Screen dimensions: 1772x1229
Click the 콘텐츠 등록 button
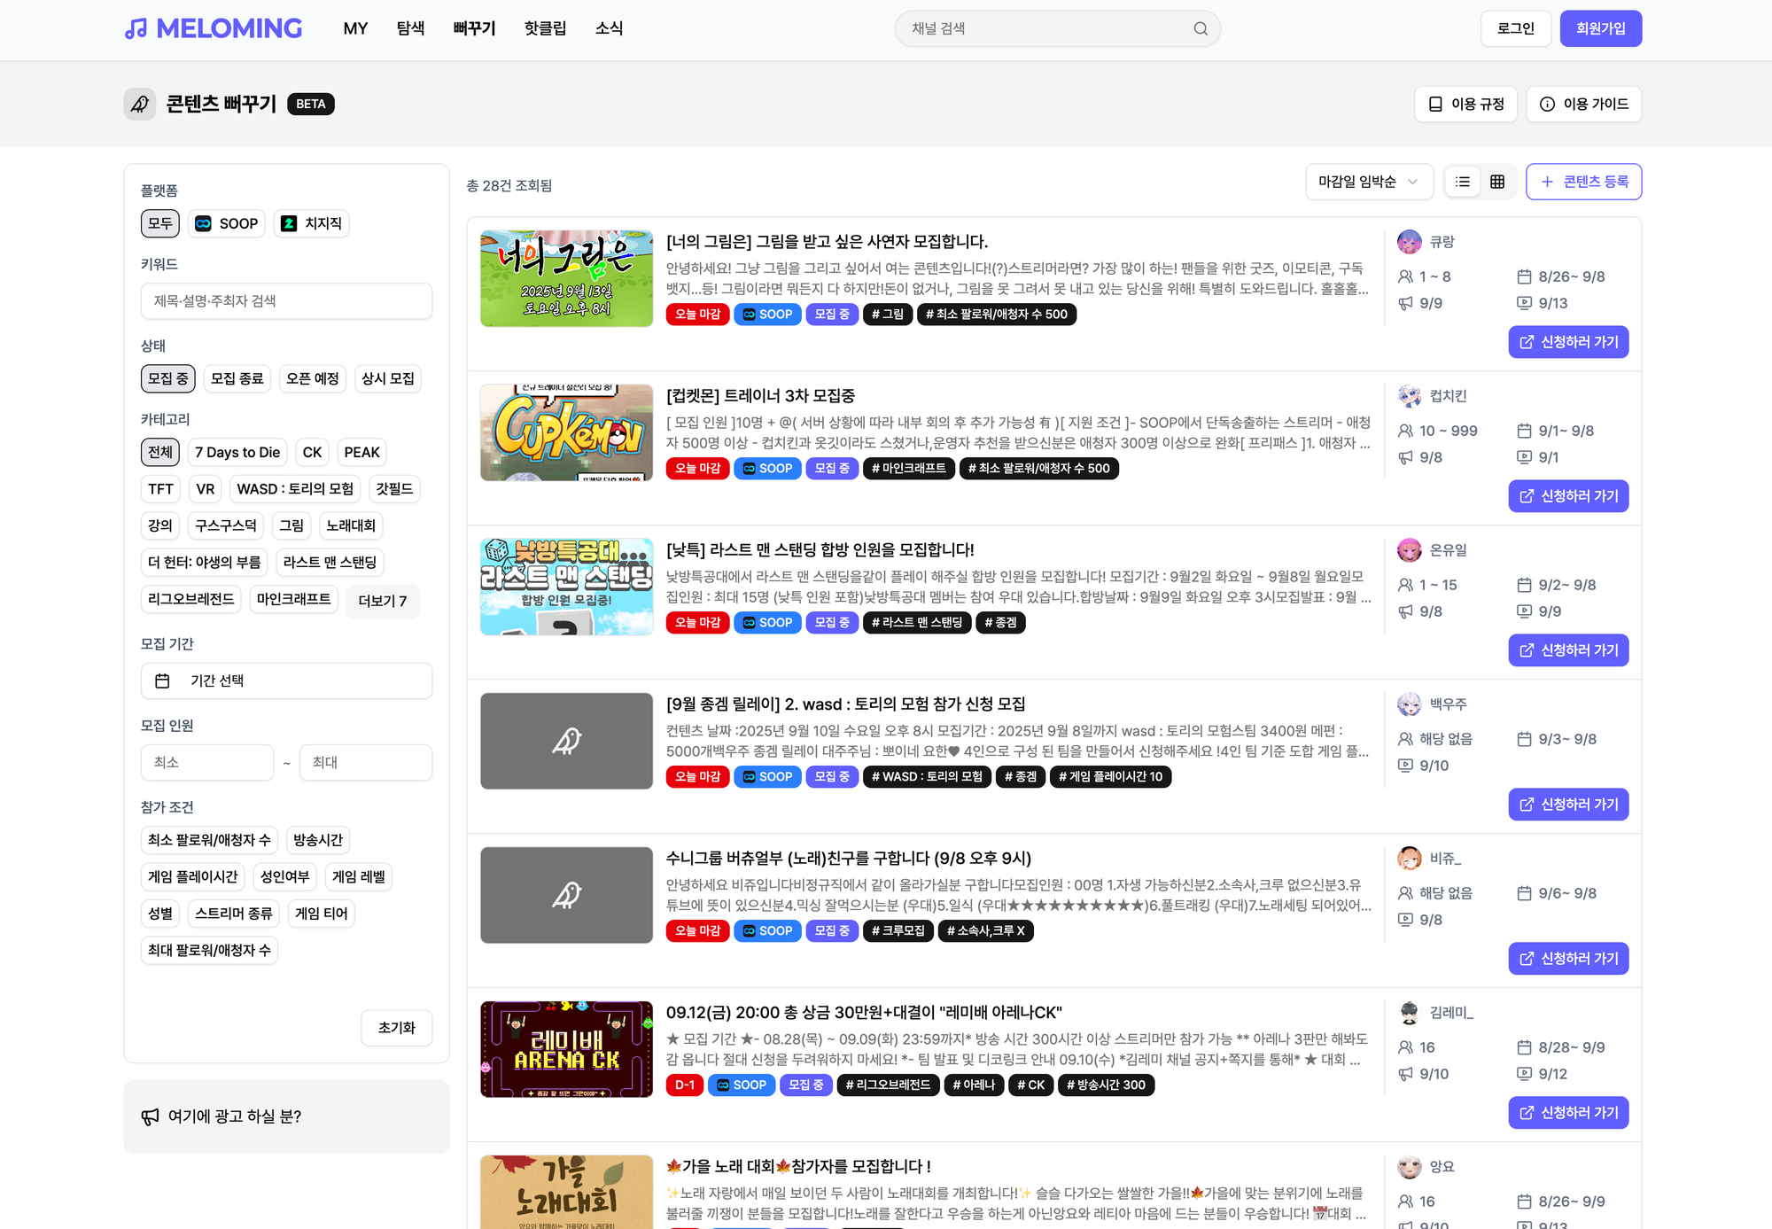point(1583,182)
